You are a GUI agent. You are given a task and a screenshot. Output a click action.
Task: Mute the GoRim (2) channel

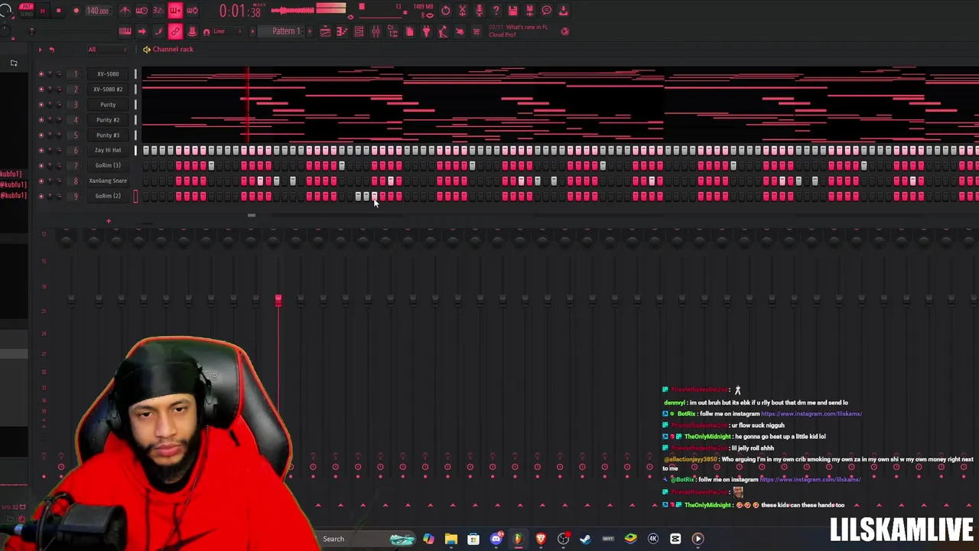41,197
